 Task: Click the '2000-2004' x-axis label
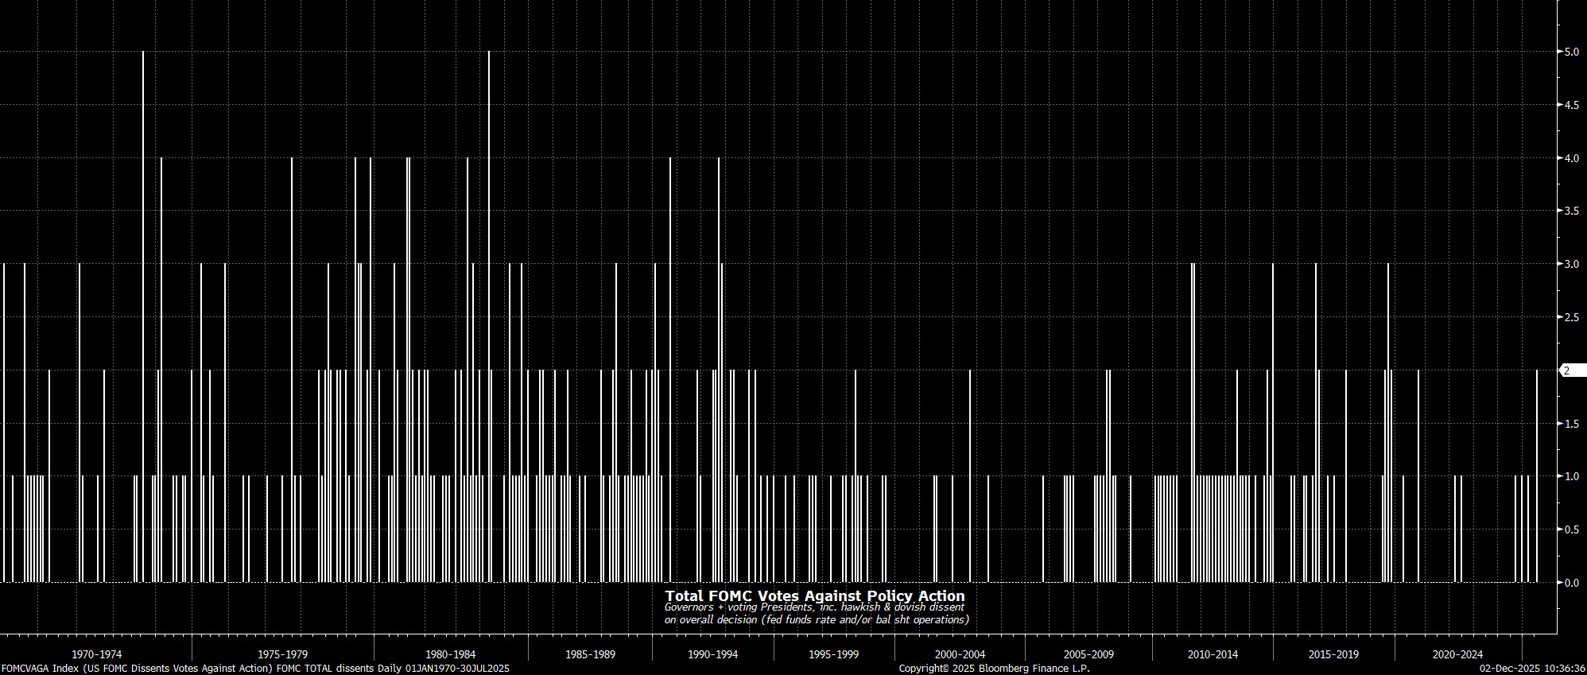click(x=960, y=655)
